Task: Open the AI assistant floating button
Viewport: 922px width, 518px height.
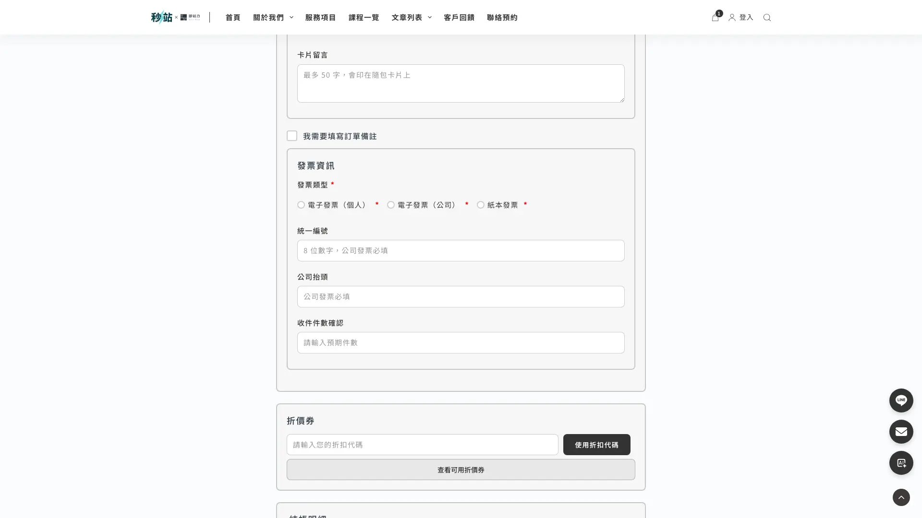Action: (x=901, y=462)
